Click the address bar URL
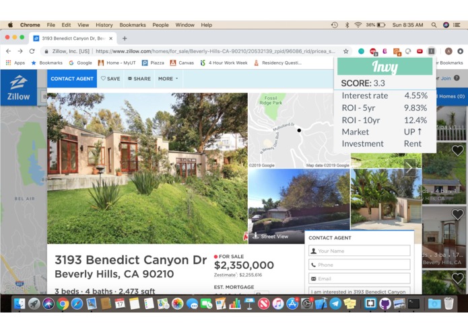 pyautogui.click(x=215, y=51)
